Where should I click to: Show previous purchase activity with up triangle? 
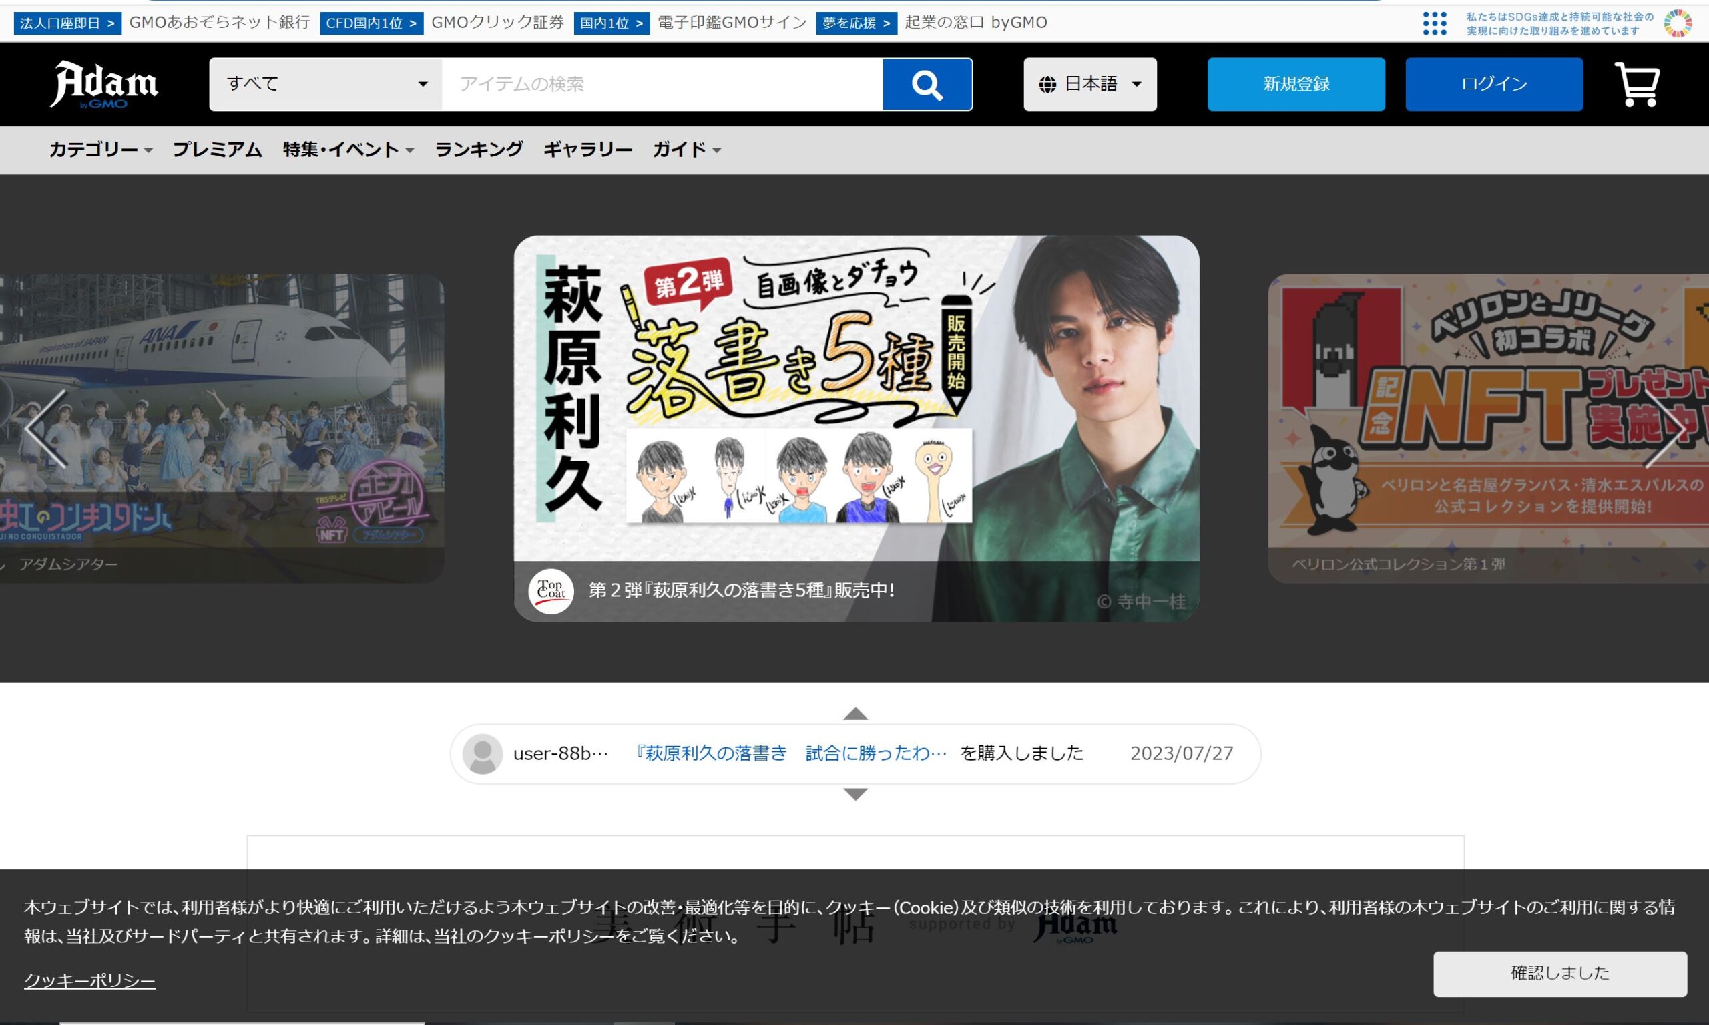pos(855,714)
